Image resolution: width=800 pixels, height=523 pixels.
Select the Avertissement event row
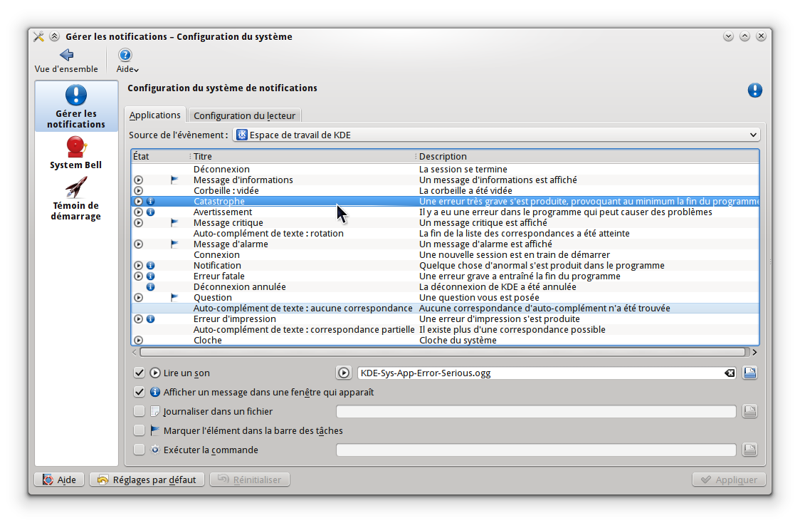[x=445, y=212]
